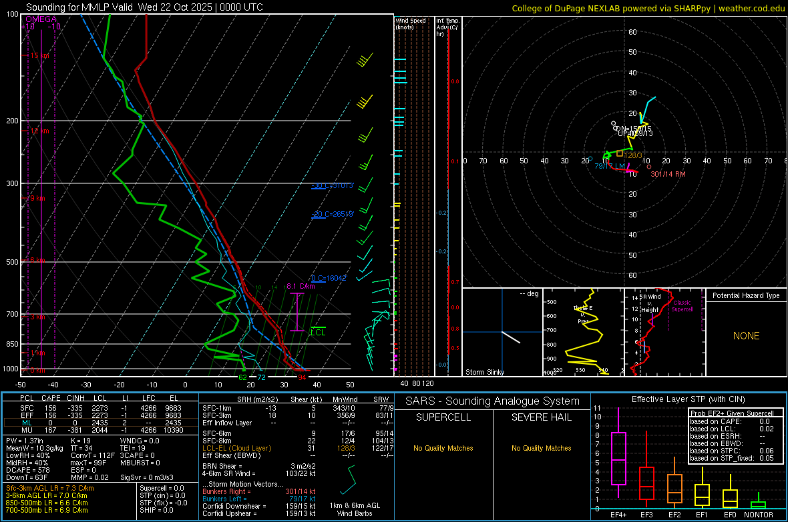The width and height of the screenshot is (788, 522).
Task: Select the MU parcel row
Action: pyautogui.click(x=101, y=430)
